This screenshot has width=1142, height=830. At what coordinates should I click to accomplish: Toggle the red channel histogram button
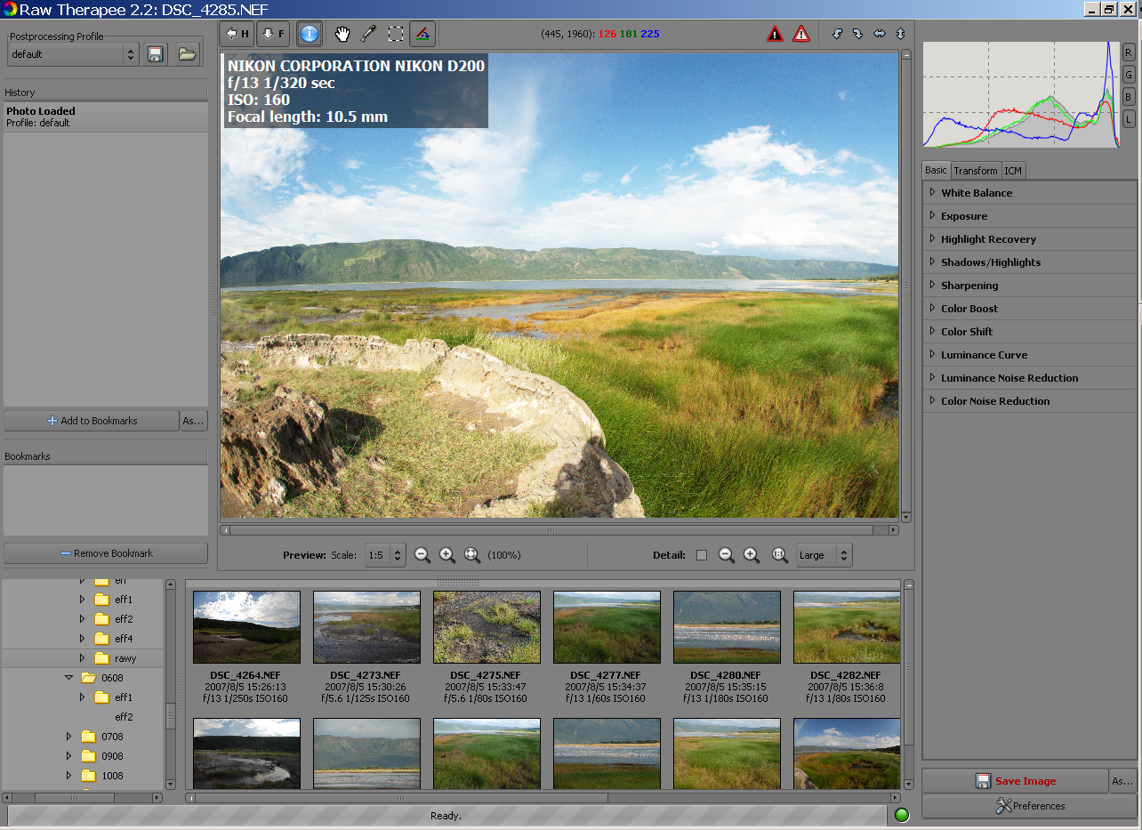click(1129, 52)
